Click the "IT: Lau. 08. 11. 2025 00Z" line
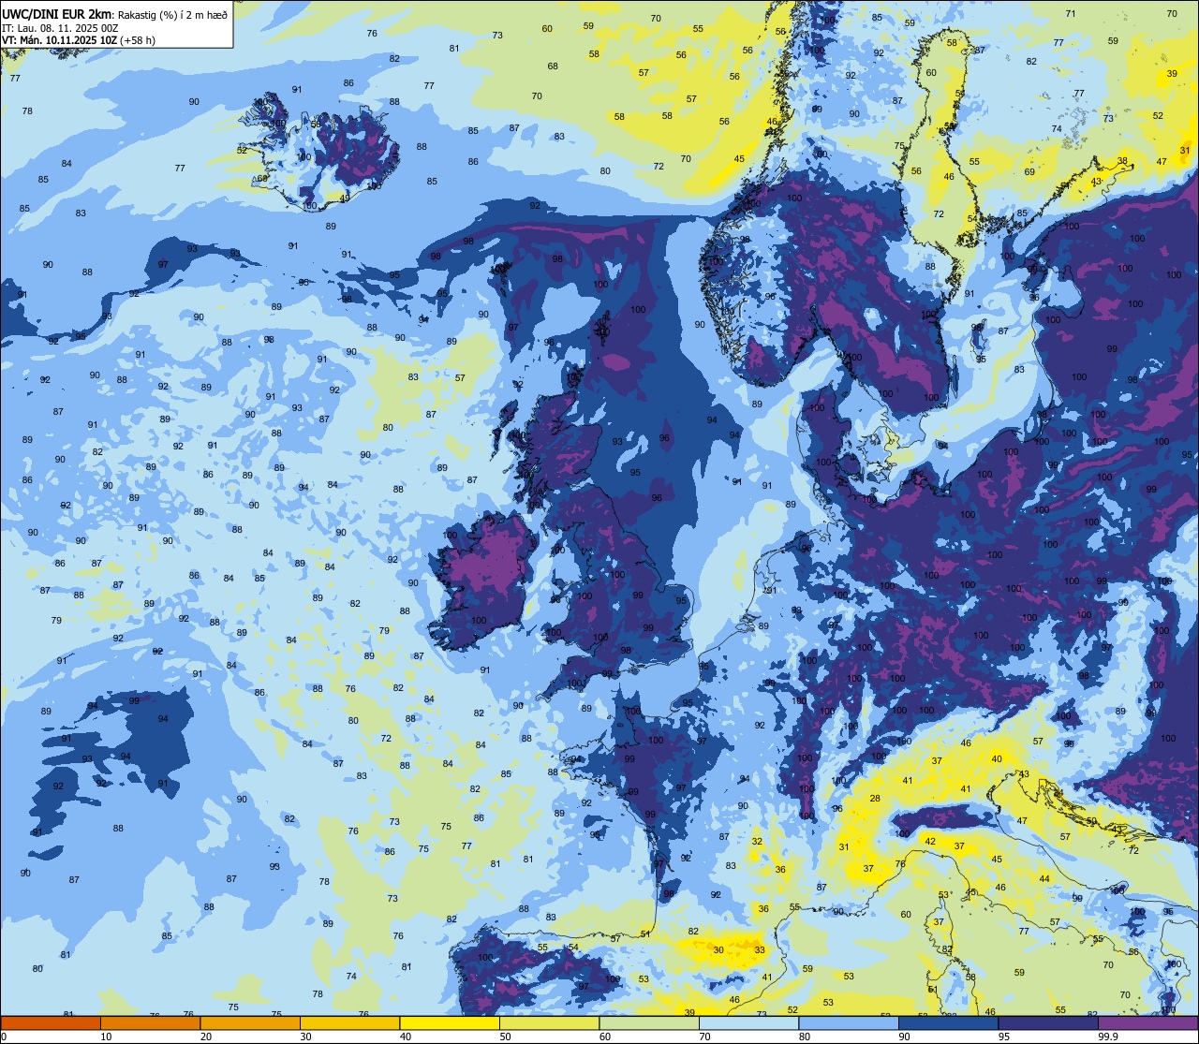The image size is (1199, 1044). tap(60, 28)
